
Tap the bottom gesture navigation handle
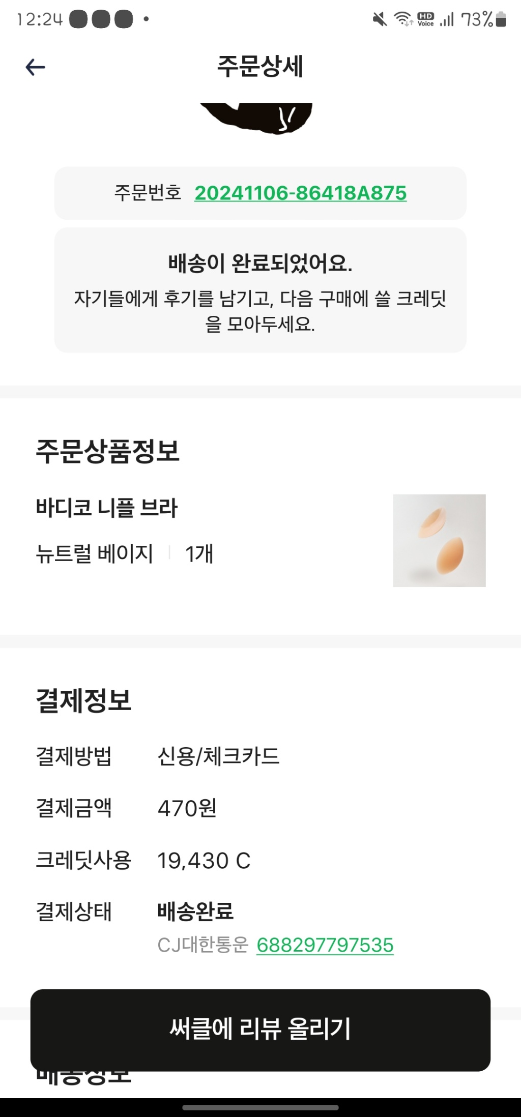[260, 1107]
